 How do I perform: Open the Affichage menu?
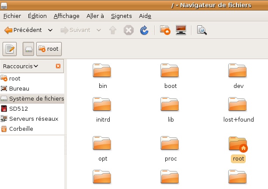(66, 16)
